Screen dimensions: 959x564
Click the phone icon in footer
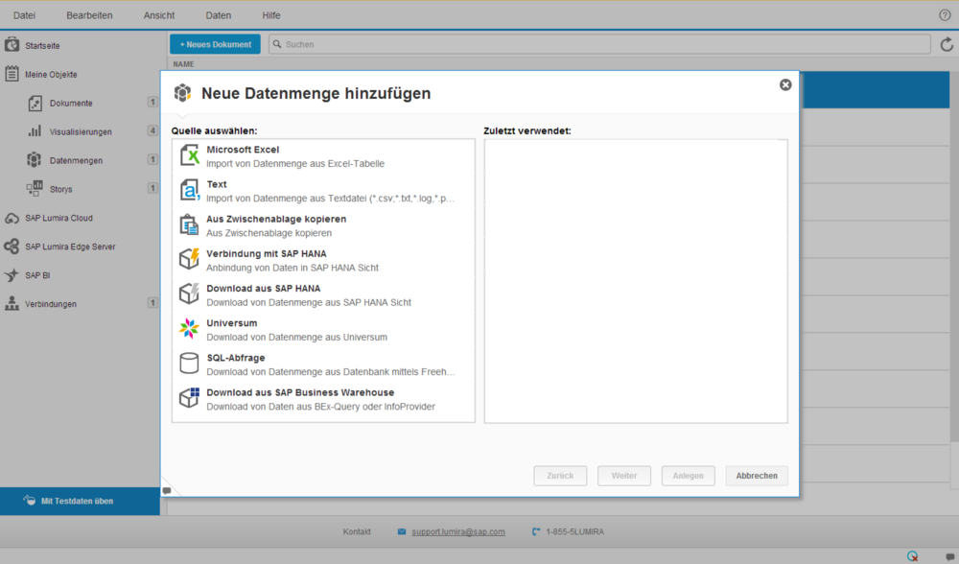[x=536, y=531]
